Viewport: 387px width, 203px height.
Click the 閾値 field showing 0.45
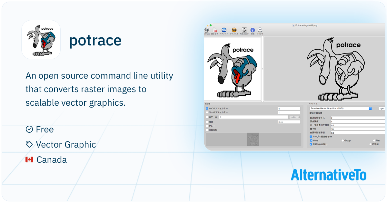[x=289, y=122]
